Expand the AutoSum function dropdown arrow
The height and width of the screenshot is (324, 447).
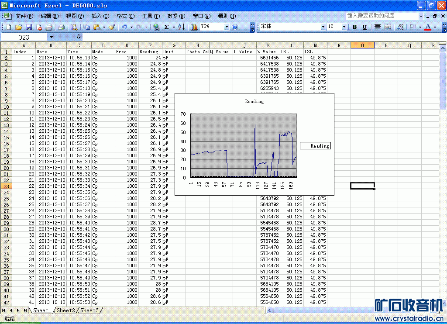coord(174,27)
